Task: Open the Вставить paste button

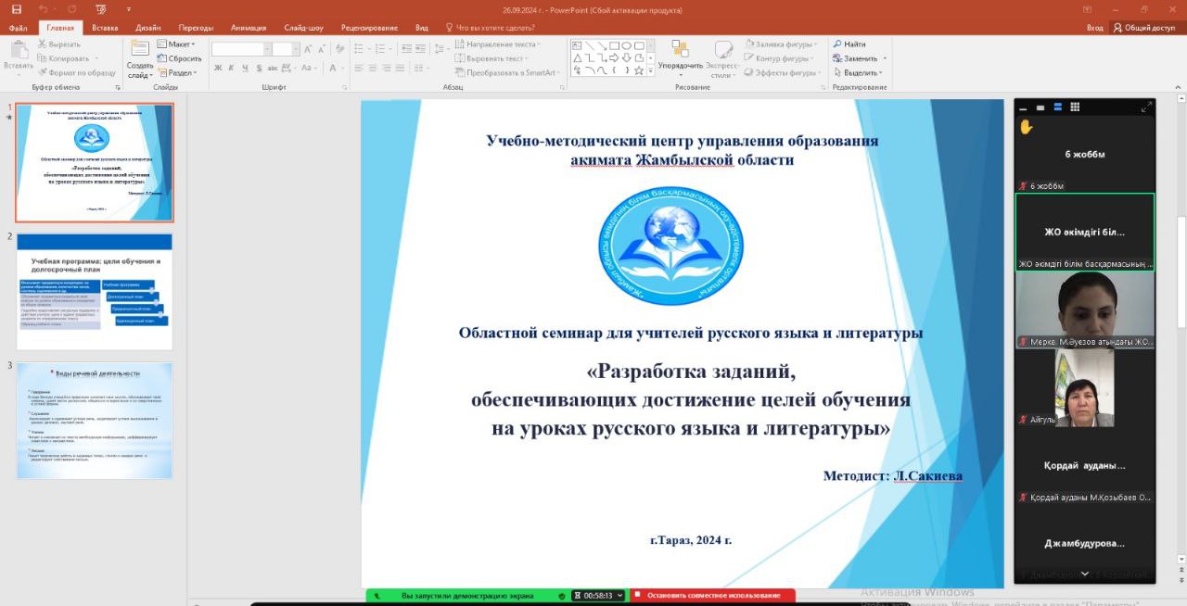Action: pyautogui.click(x=18, y=56)
